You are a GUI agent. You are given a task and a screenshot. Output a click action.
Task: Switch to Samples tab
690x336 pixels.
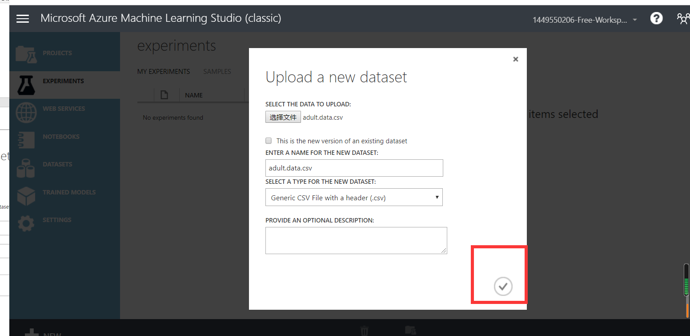(217, 72)
